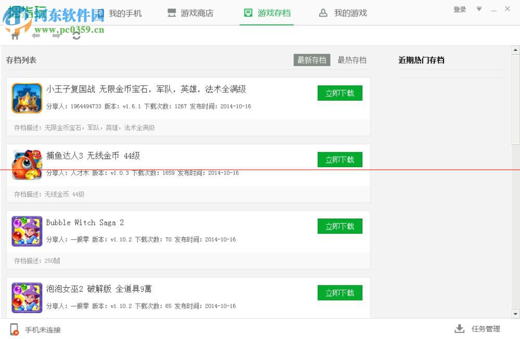Open 任务管理 via the download icon
This screenshot has height=339, width=520.
point(460,329)
